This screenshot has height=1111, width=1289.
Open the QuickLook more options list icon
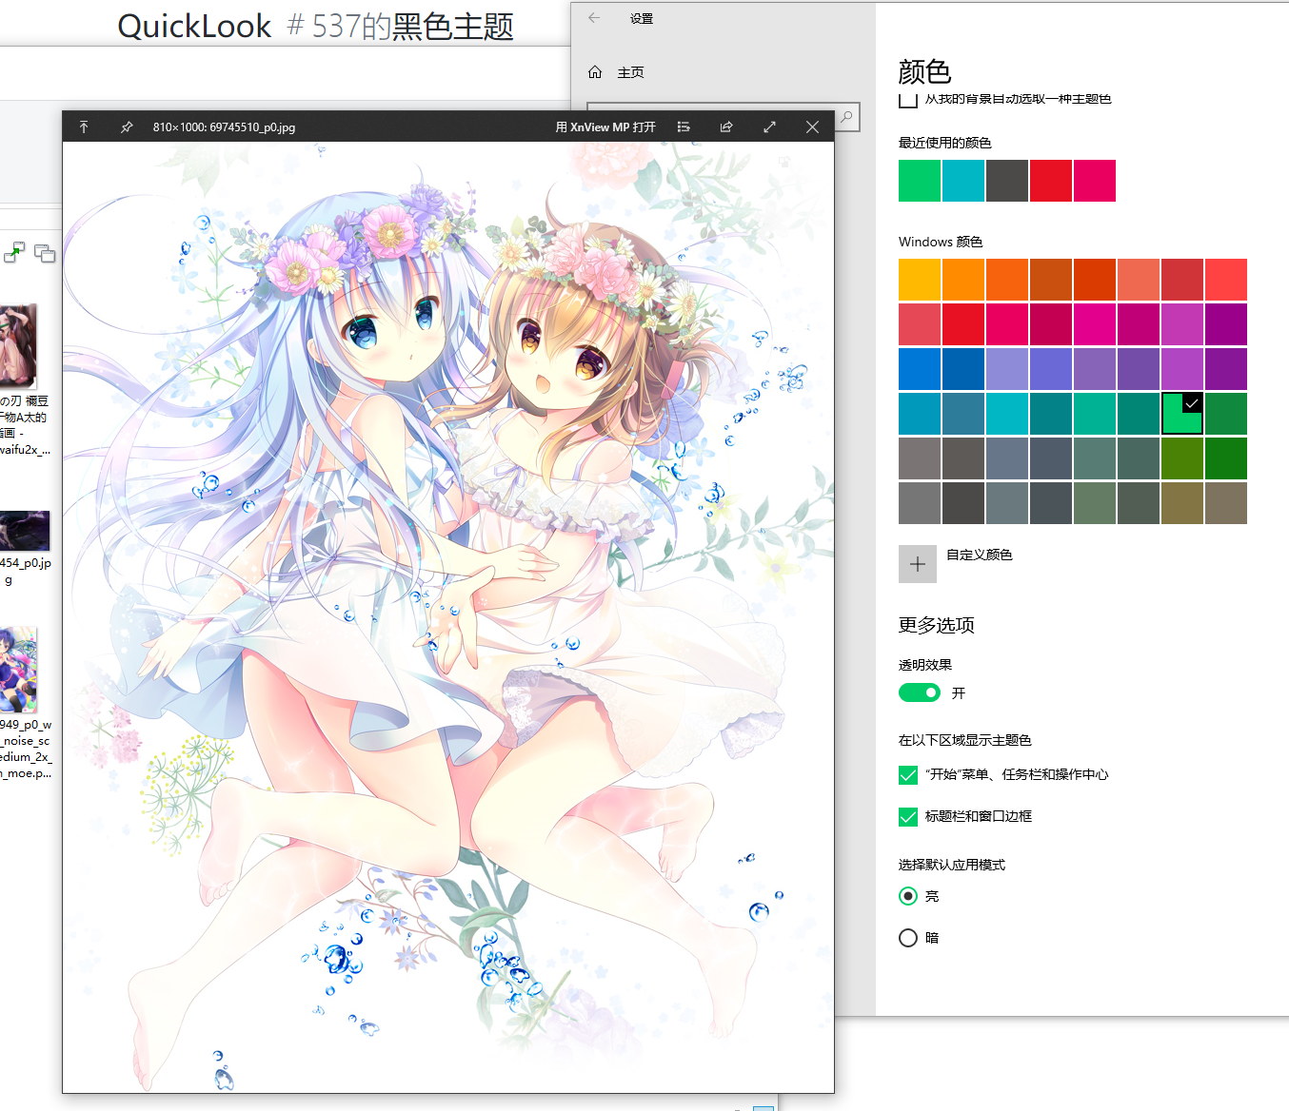tap(684, 127)
